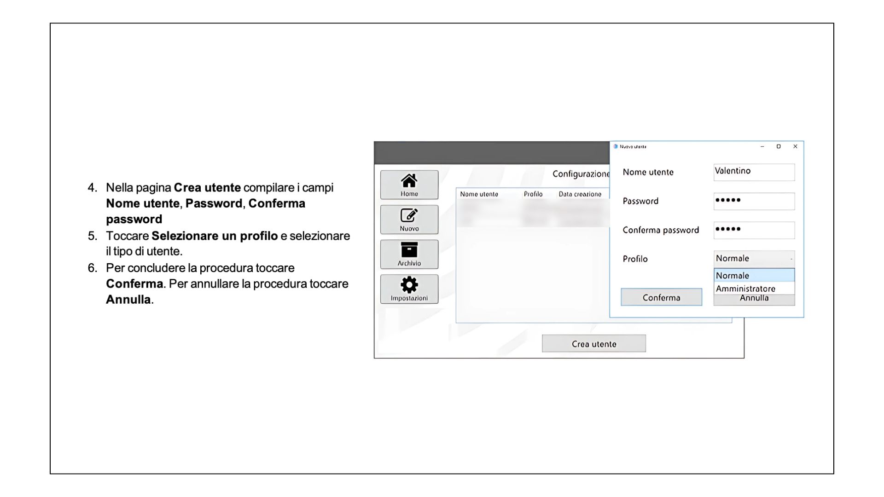
Task: Click the Crea utente button
Action: (x=593, y=344)
